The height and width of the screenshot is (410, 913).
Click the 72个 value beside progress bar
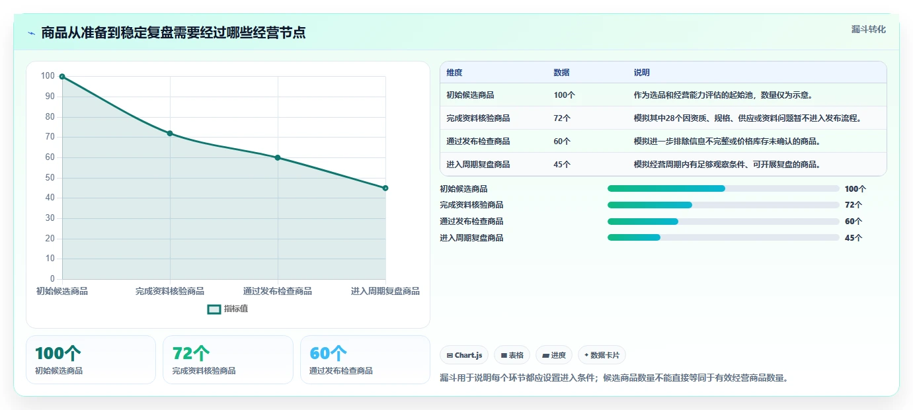tap(853, 205)
